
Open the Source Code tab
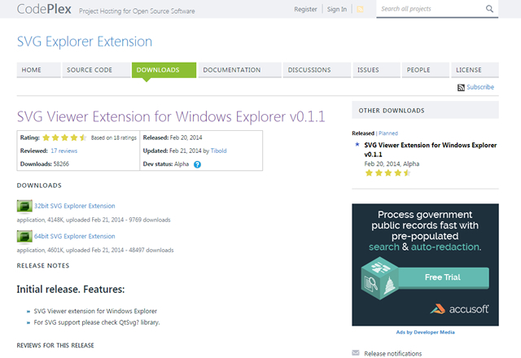coord(96,70)
